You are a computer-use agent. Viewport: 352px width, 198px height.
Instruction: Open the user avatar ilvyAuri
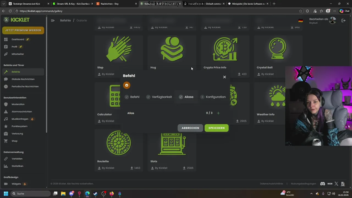[x=333, y=20]
